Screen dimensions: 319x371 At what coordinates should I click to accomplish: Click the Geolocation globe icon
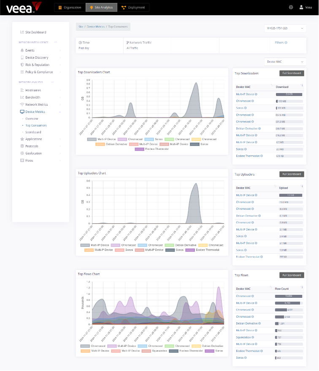click(x=22, y=153)
